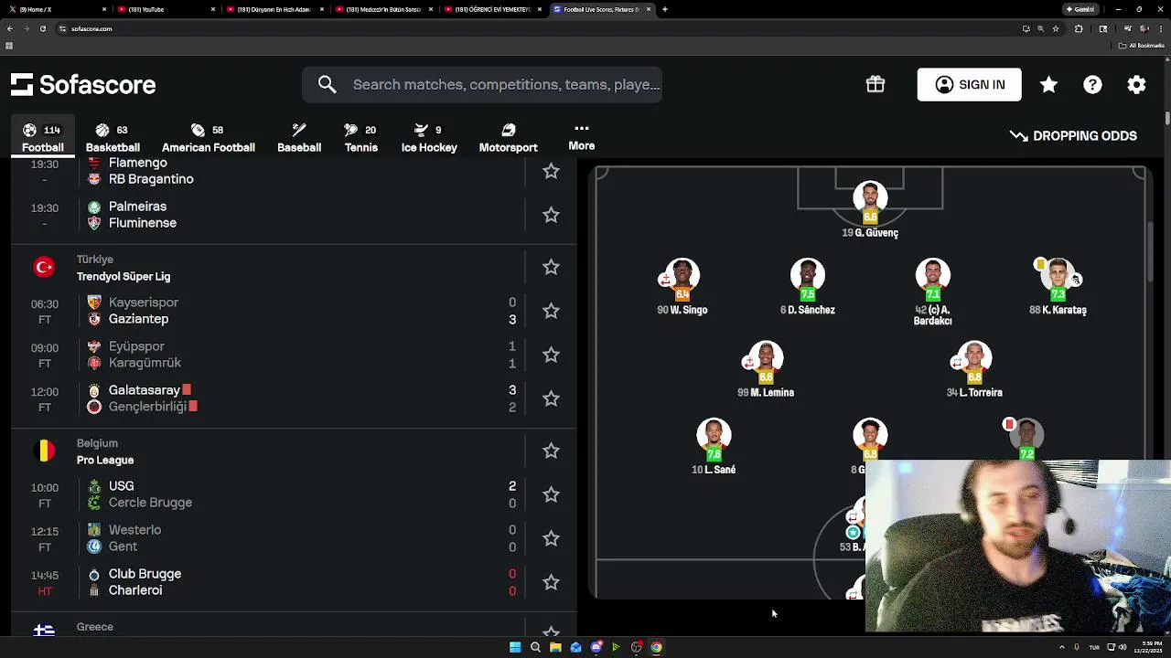Click the Türkiye flag icon
The height and width of the screenshot is (658, 1171).
[44, 267]
